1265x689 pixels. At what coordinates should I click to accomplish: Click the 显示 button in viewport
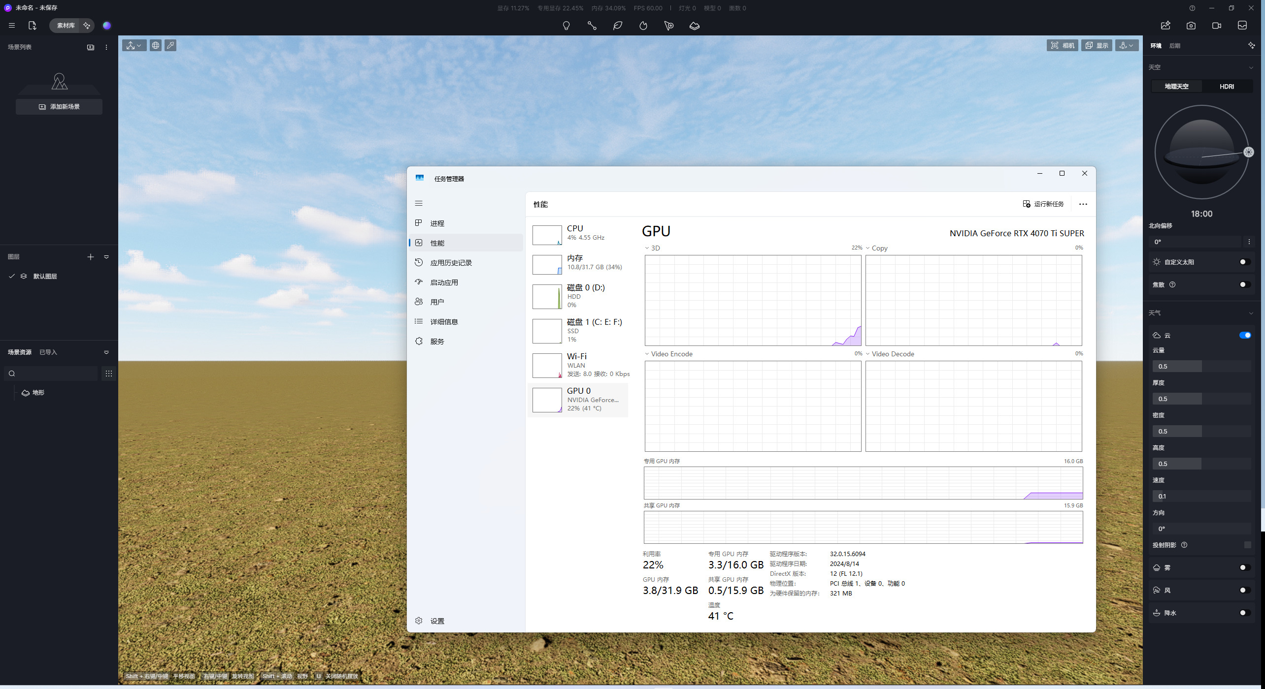point(1097,45)
